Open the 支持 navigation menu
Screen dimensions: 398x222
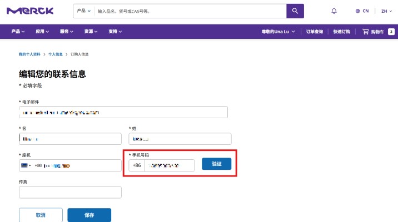click(115, 32)
